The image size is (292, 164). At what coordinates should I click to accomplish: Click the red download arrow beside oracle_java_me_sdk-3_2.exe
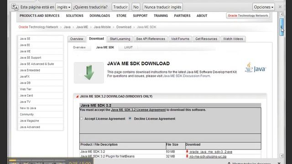(x=187, y=152)
